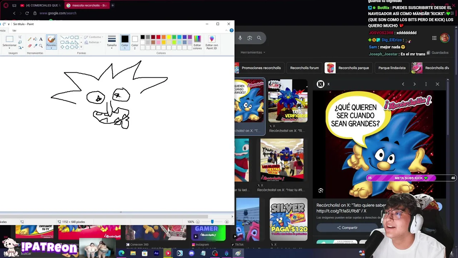Viewport: 458px width, 258px height.
Task: Open the SILVER PAGA $120 thumbnail
Action: 288,219
